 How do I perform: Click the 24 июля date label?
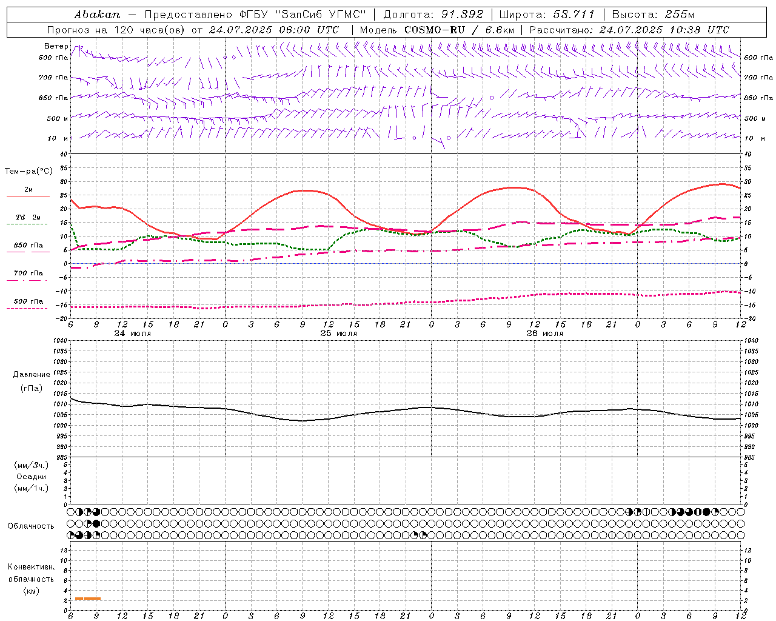coord(133,334)
